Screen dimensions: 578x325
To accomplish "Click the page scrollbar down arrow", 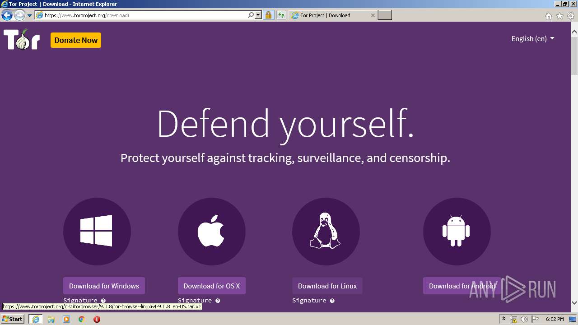I will [574, 303].
